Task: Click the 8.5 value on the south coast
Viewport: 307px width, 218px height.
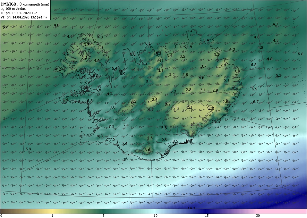Action: click(175, 141)
